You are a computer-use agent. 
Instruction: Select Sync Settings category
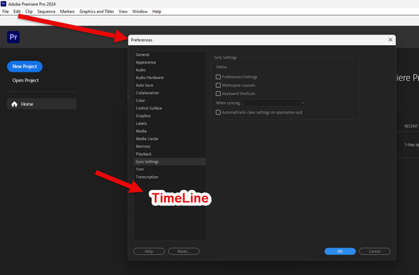(170, 162)
